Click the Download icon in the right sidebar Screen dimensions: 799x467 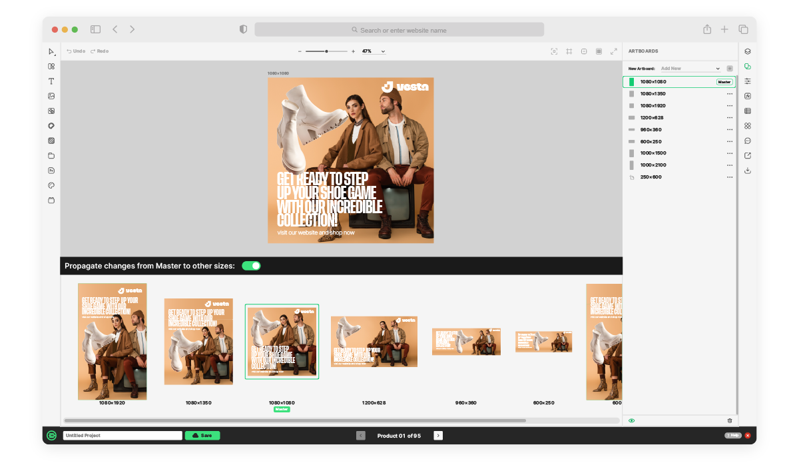pyautogui.click(x=747, y=171)
